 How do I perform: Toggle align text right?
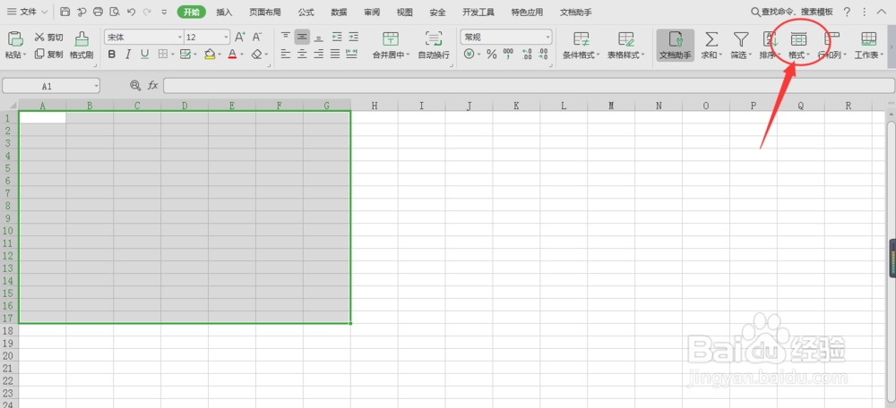point(319,55)
